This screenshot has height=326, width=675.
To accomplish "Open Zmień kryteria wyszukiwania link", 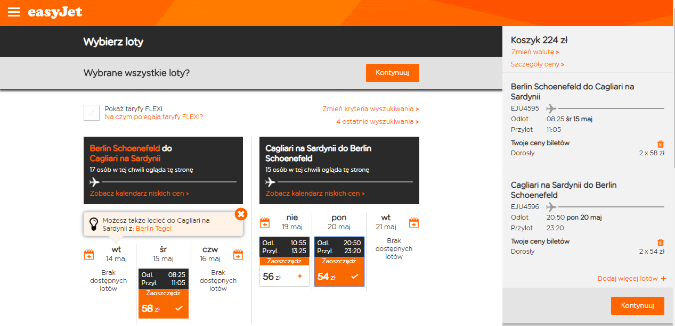I will 371,109.
